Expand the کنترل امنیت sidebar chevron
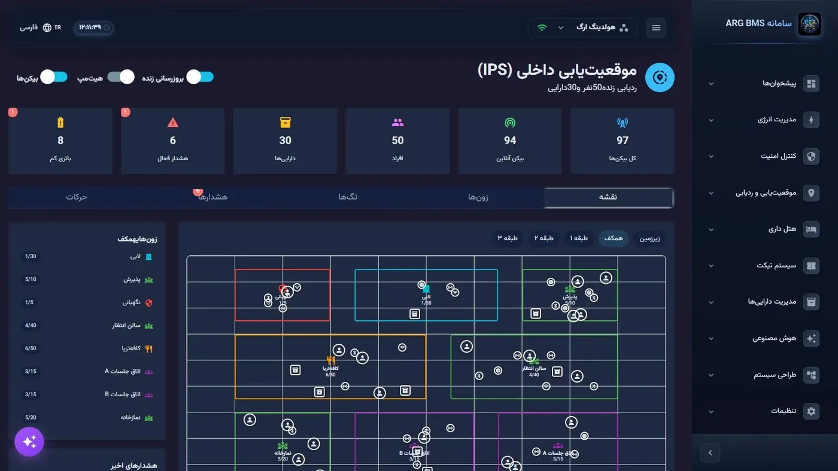This screenshot has height=471, width=838. point(711,157)
